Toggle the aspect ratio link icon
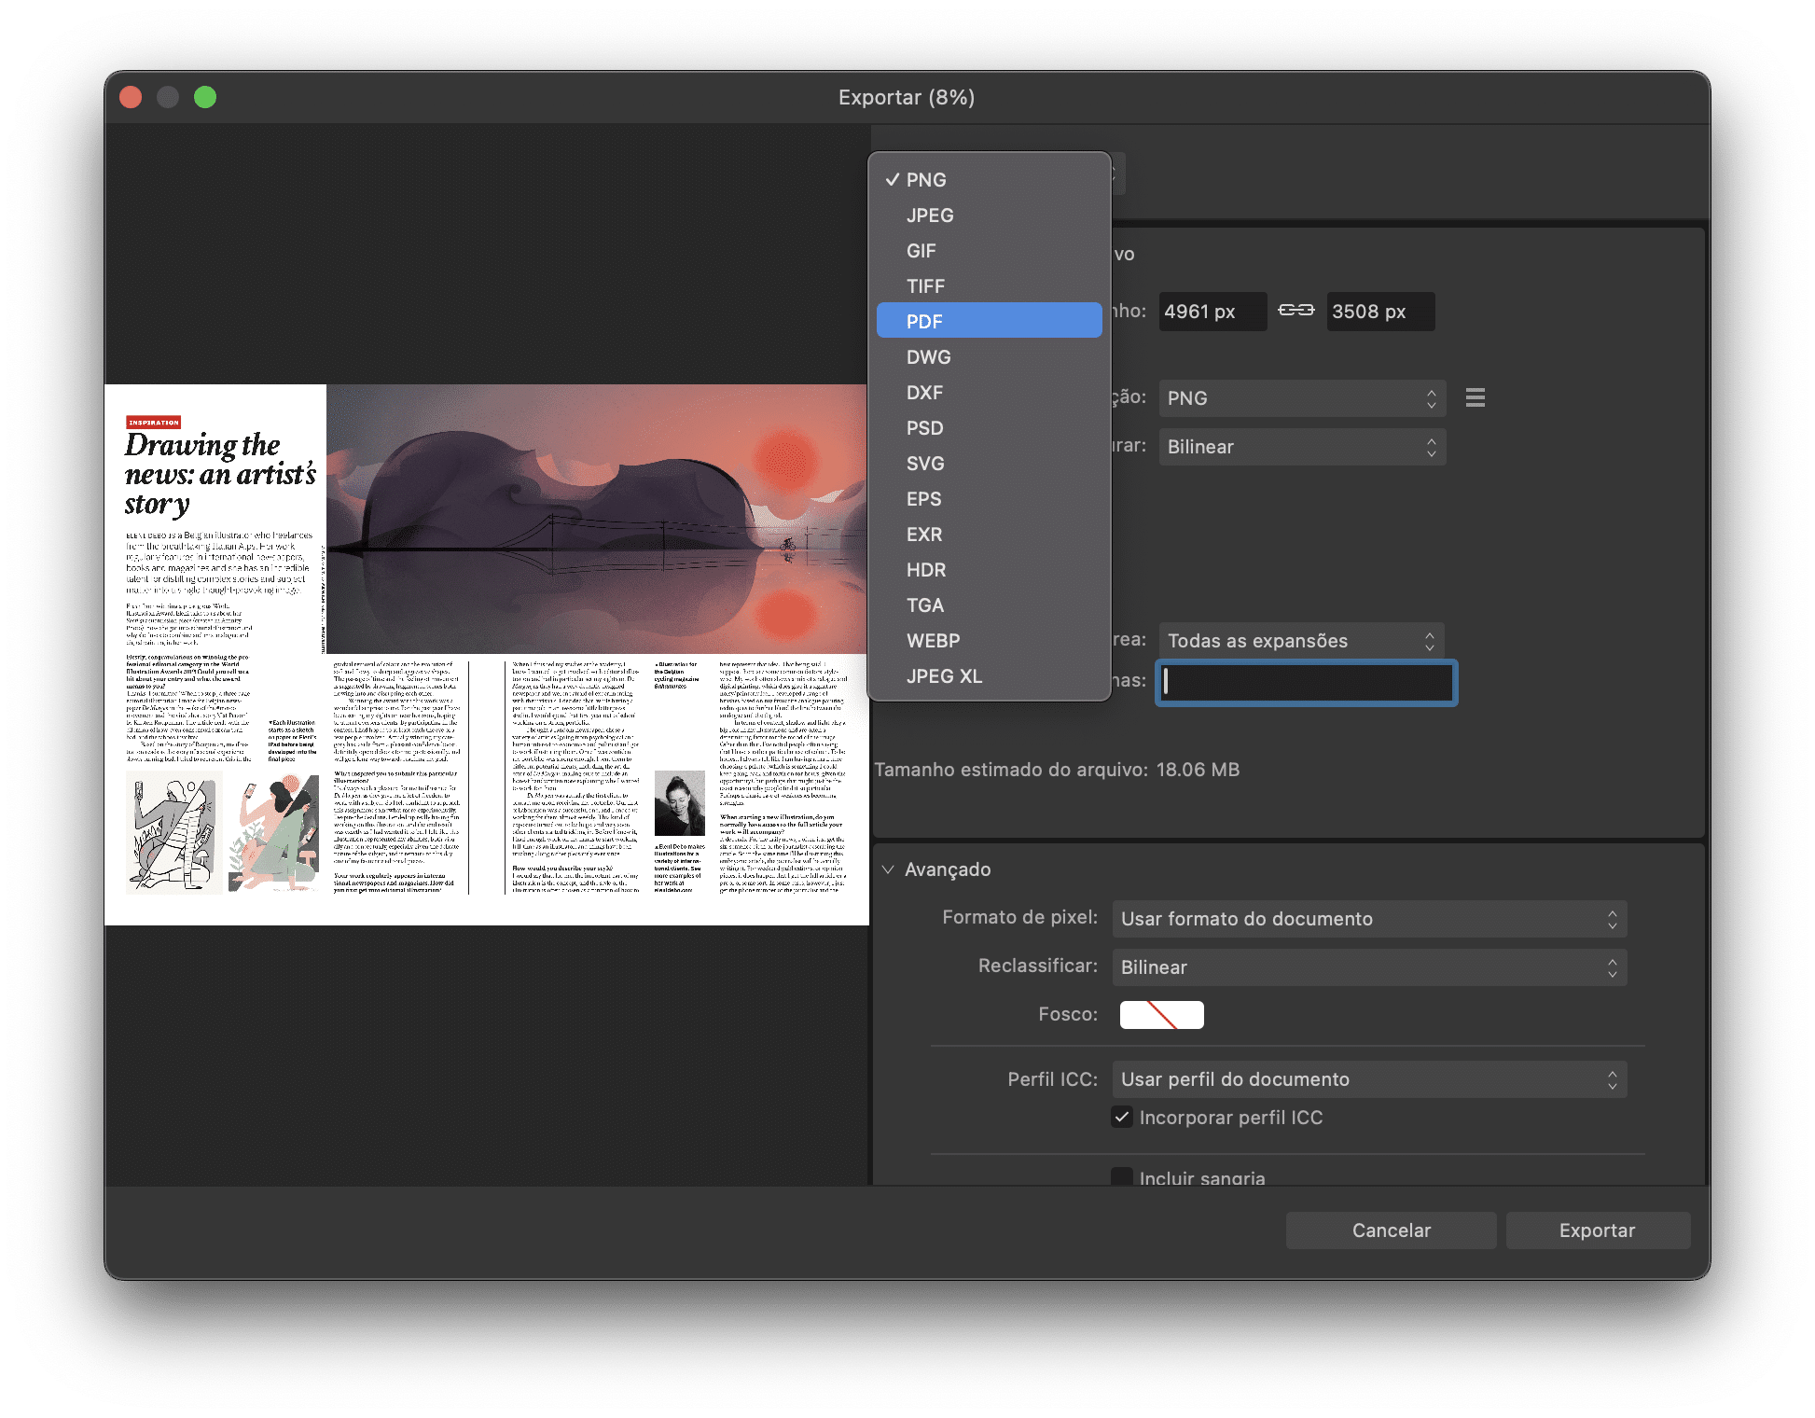The height and width of the screenshot is (1418, 1815). 1295,311
